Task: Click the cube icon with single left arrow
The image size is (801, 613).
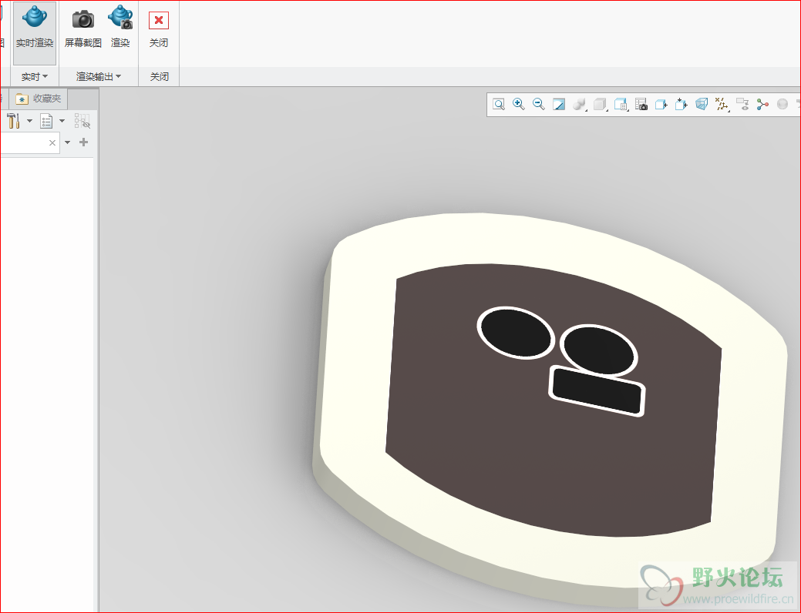Action: [x=661, y=105]
